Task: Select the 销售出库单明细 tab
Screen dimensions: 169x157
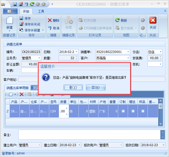Action: pos(17,88)
